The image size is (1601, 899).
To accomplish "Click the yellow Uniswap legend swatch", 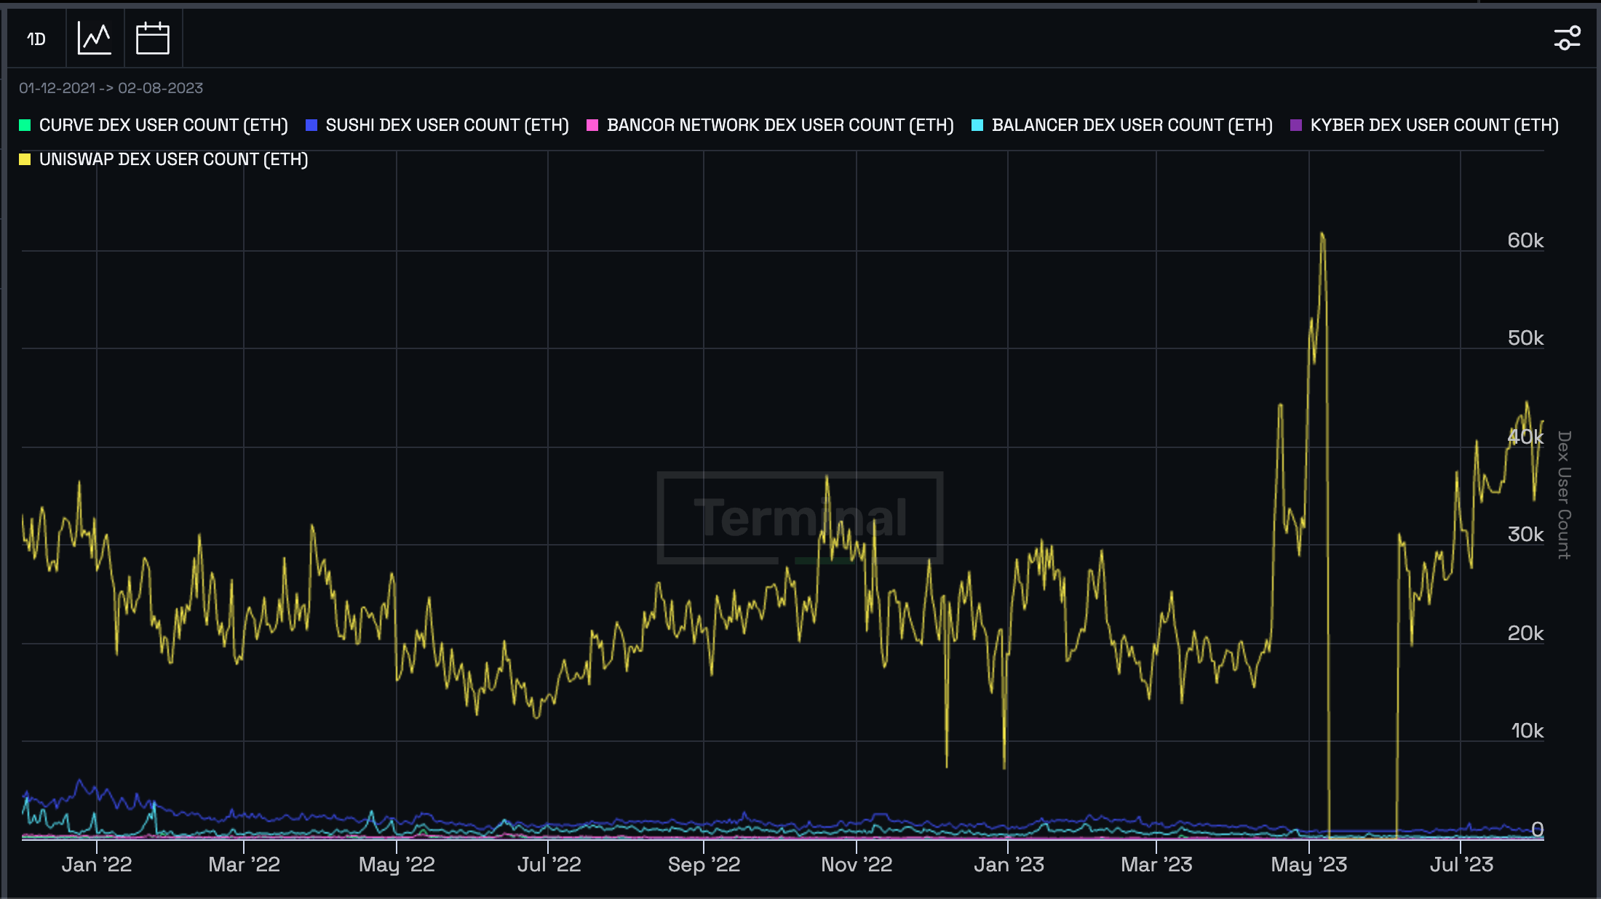I will (x=25, y=159).
